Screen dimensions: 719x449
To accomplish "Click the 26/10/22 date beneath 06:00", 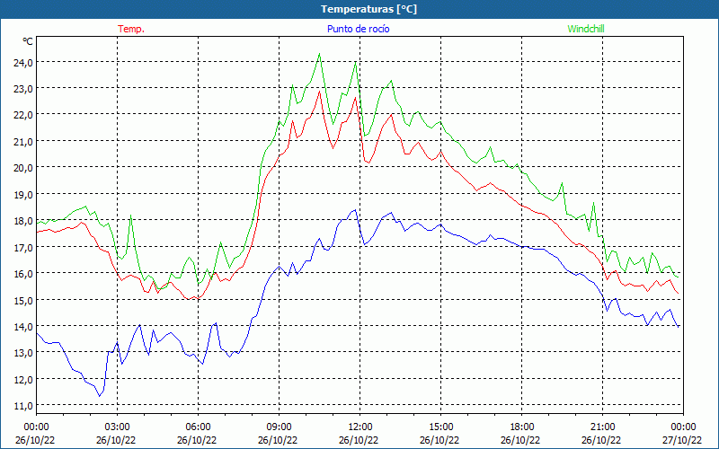I will [197, 440].
